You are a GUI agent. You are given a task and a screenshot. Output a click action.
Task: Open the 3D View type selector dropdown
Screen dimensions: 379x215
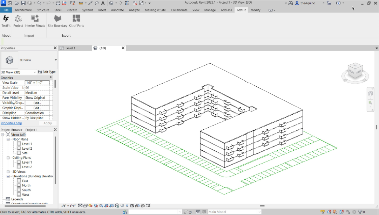pos(55,60)
